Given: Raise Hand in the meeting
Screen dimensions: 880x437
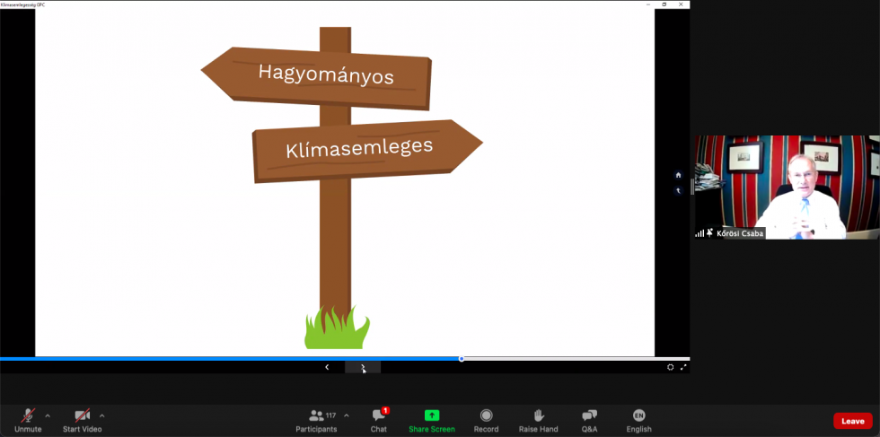Looking at the screenshot, I should tap(539, 416).
